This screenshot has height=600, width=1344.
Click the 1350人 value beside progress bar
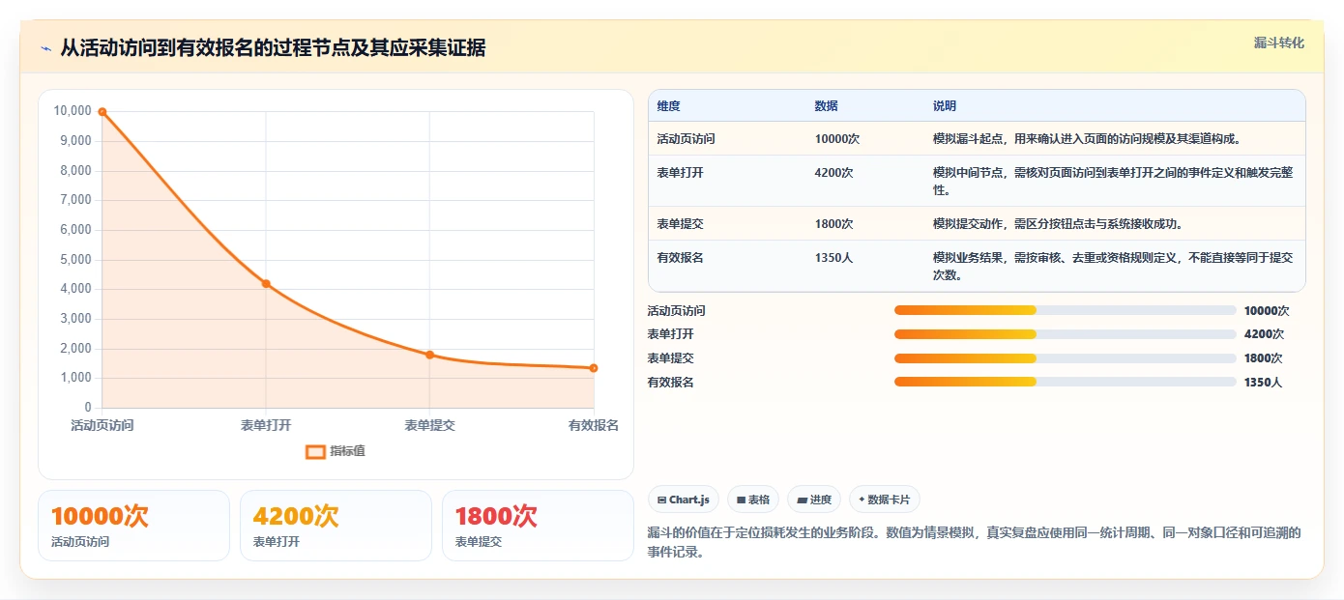tap(1263, 383)
